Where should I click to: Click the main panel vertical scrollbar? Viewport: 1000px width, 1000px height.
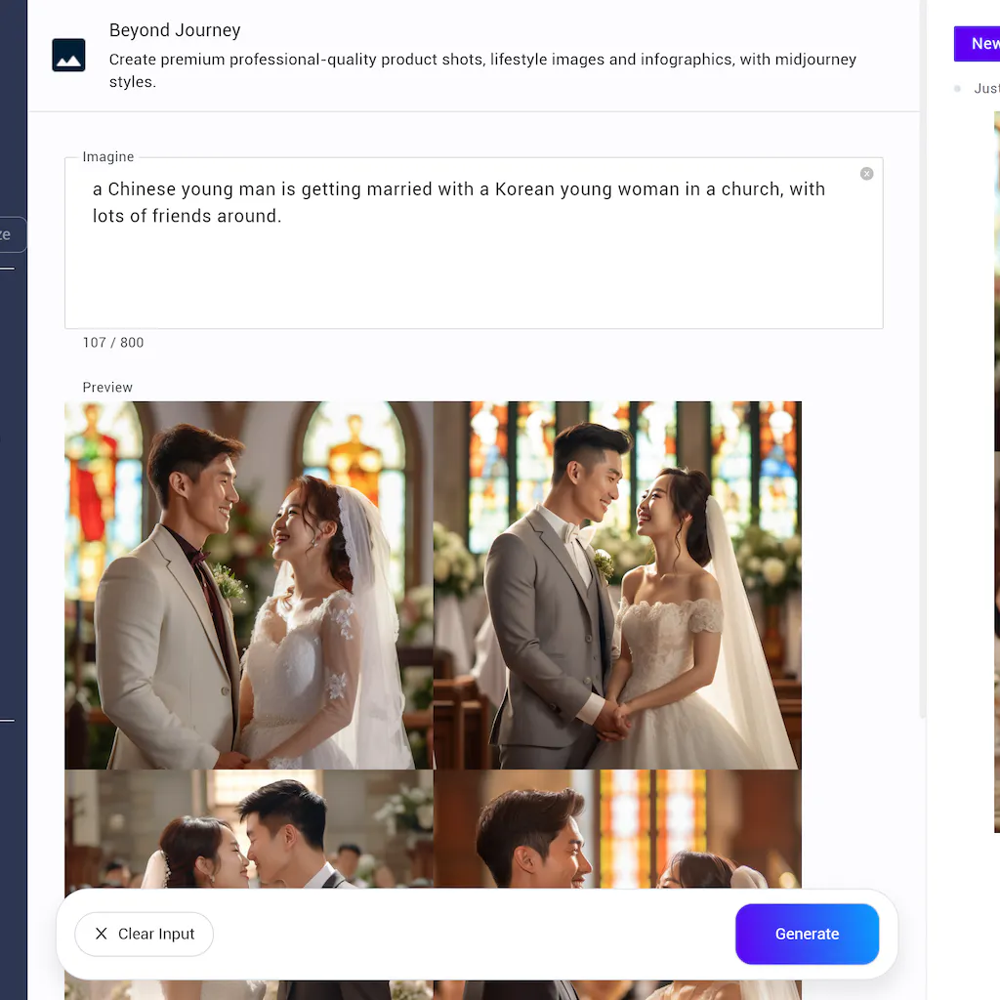click(x=923, y=391)
